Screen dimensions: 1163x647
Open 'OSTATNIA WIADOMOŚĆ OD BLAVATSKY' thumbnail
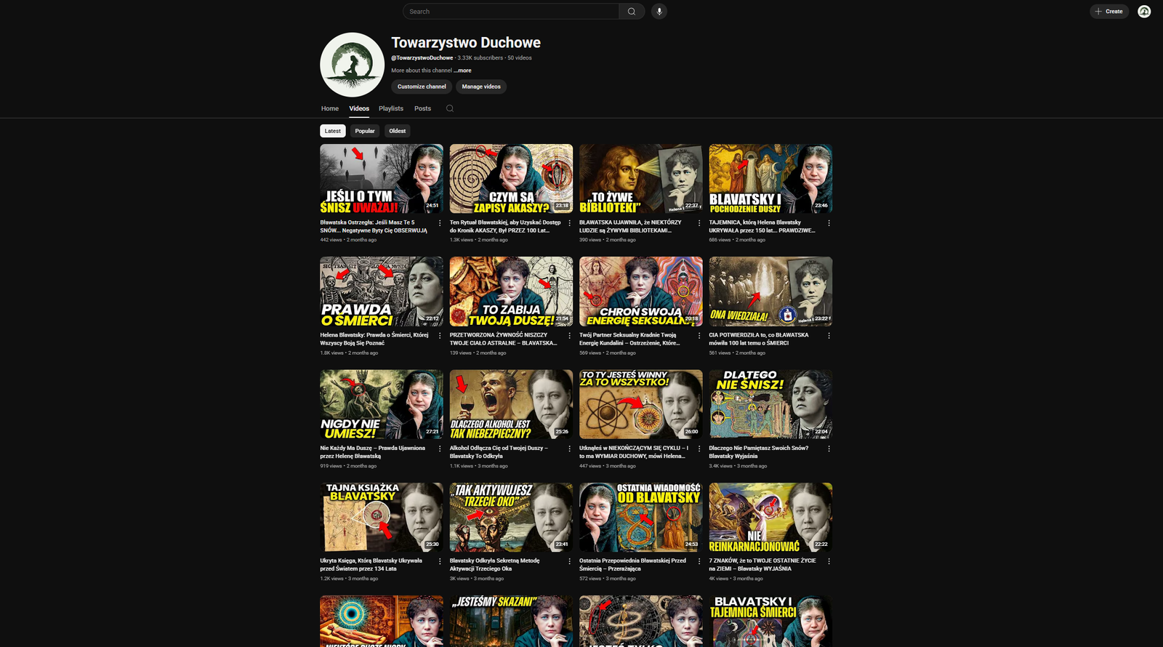pos(641,517)
